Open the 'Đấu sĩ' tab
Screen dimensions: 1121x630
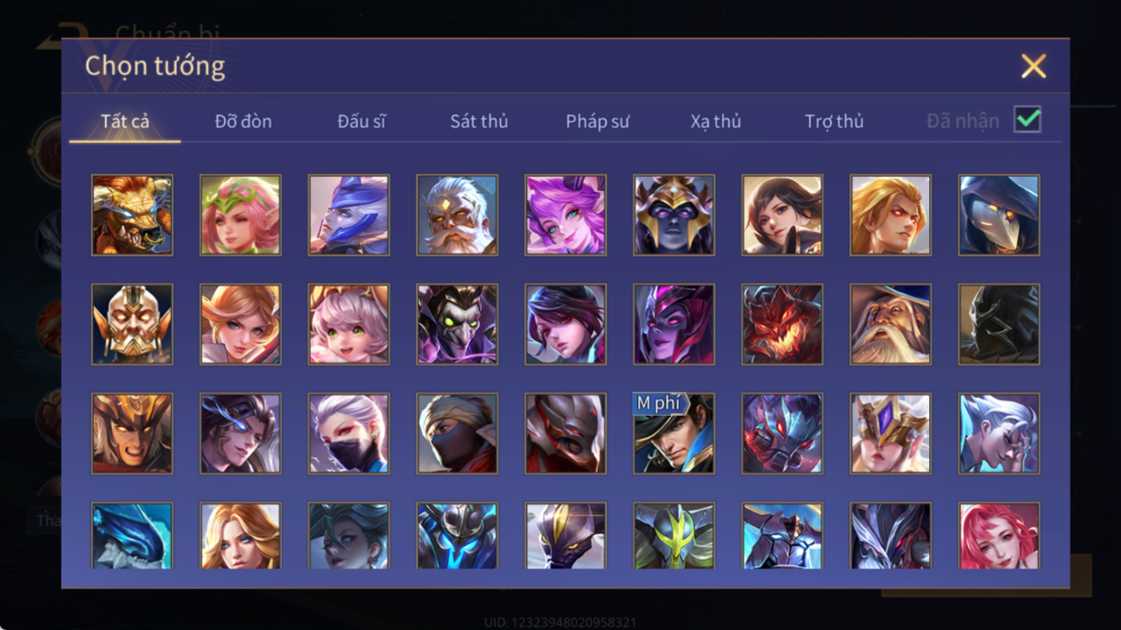coord(361,121)
